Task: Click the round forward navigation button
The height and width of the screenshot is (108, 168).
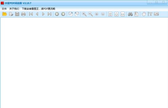Action: (x=63, y=14)
